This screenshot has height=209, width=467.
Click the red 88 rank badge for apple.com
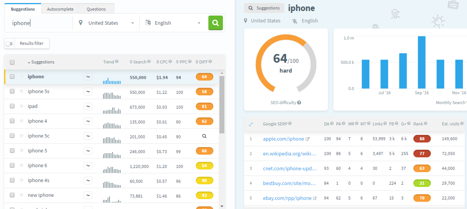pos(422,139)
